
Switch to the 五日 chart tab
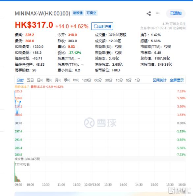[30, 80]
